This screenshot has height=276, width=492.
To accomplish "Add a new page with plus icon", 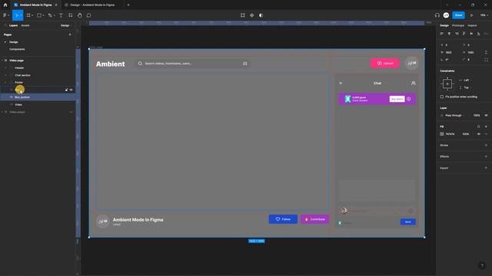I will click(x=70, y=34).
